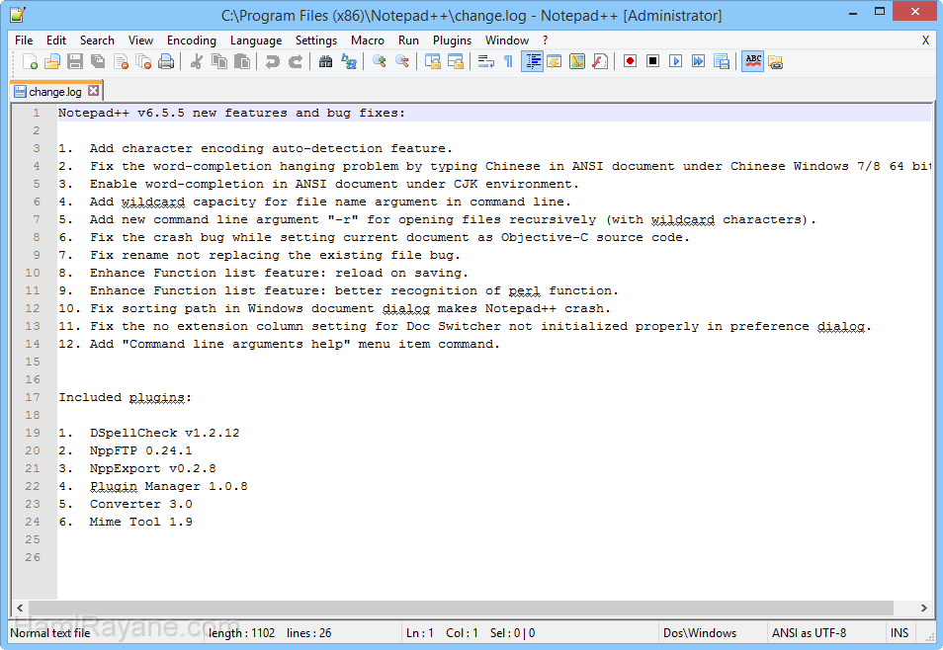The width and height of the screenshot is (943, 650).
Task: Click the 'length : 1102' status text
Action: [241, 632]
